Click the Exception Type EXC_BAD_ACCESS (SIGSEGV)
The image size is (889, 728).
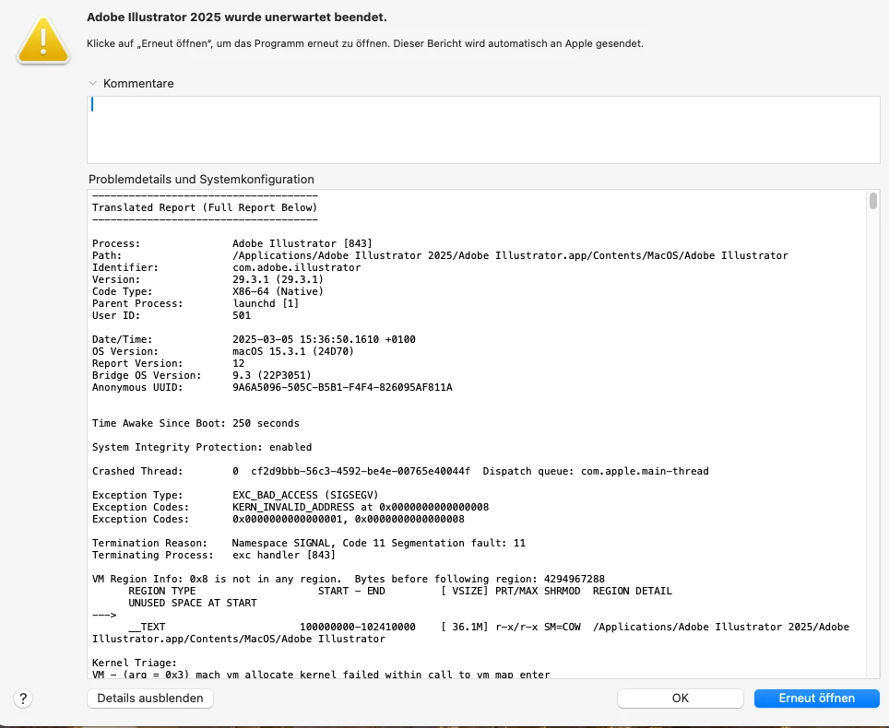(305, 495)
